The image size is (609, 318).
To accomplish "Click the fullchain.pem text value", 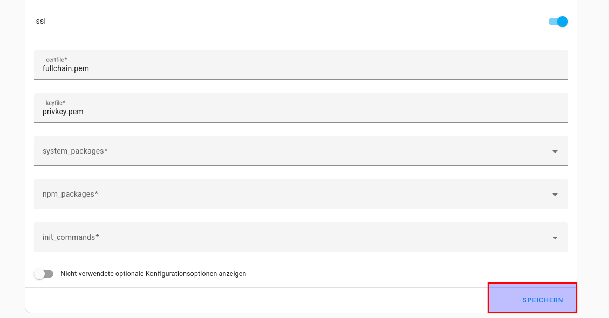I will [x=66, y=68].
